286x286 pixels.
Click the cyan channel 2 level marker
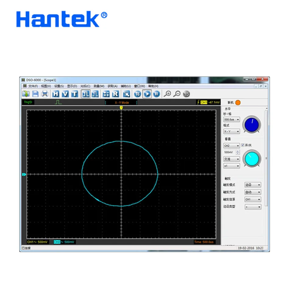[x=24, y=175]
